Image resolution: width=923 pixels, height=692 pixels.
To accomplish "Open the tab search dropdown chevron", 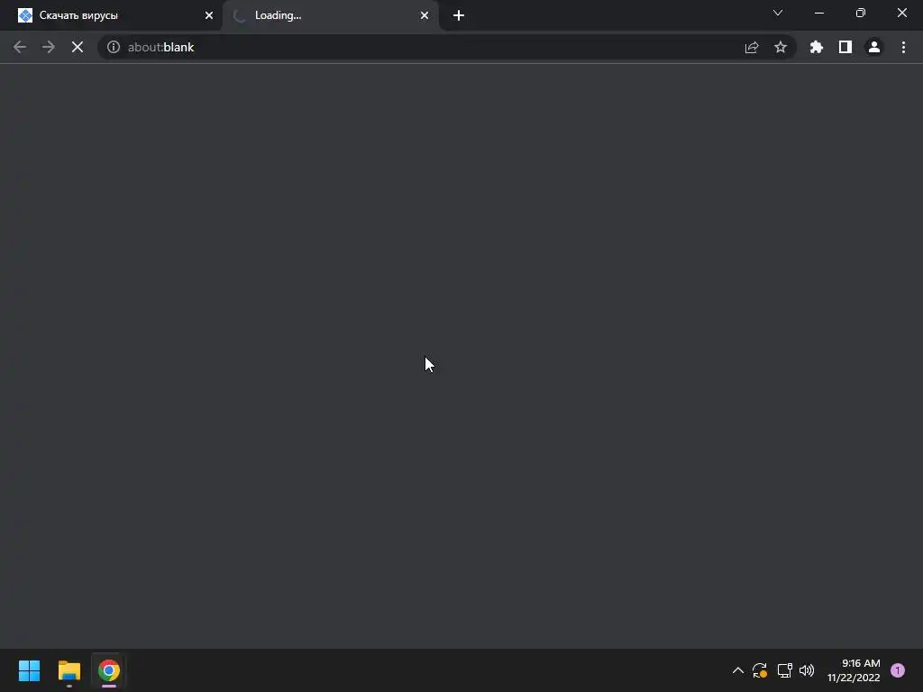I will [778, 13].
